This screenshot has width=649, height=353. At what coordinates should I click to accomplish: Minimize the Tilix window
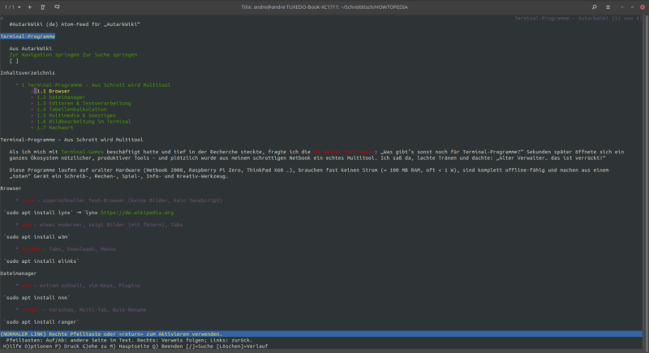[x=622, y=7]
